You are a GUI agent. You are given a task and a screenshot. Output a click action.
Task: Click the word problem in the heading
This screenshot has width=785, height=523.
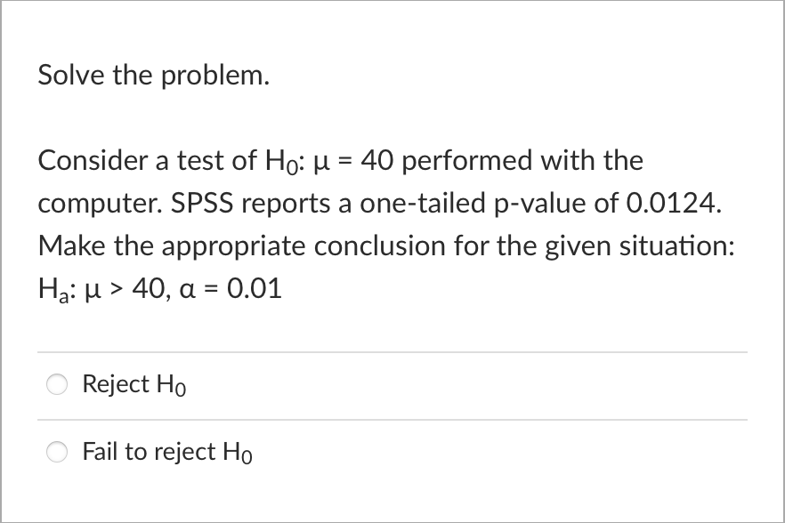[215, 76]
